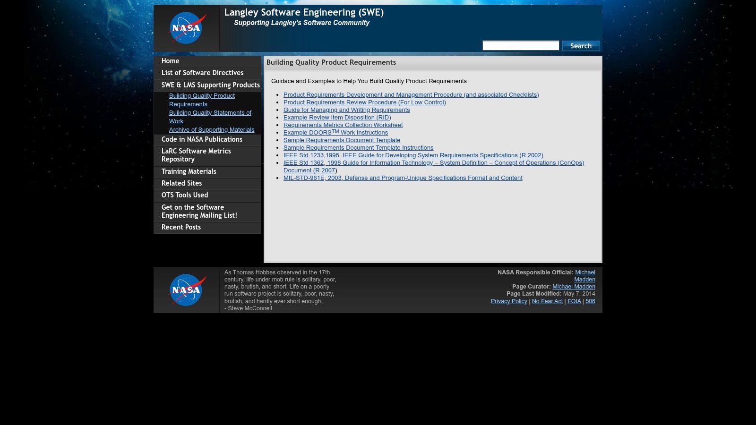
Task: Open LaRC Software Metrics Repository
Action: pos(207,155)
